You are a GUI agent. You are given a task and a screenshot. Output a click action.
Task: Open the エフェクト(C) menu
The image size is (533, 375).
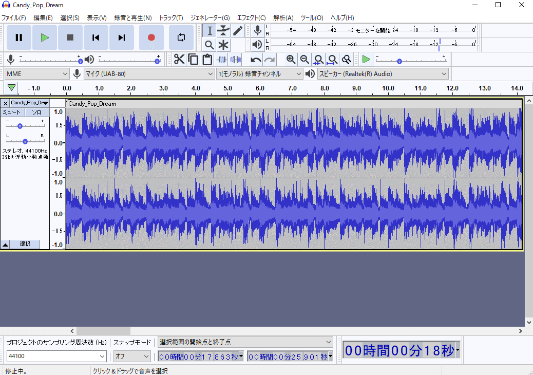(251, 17)
